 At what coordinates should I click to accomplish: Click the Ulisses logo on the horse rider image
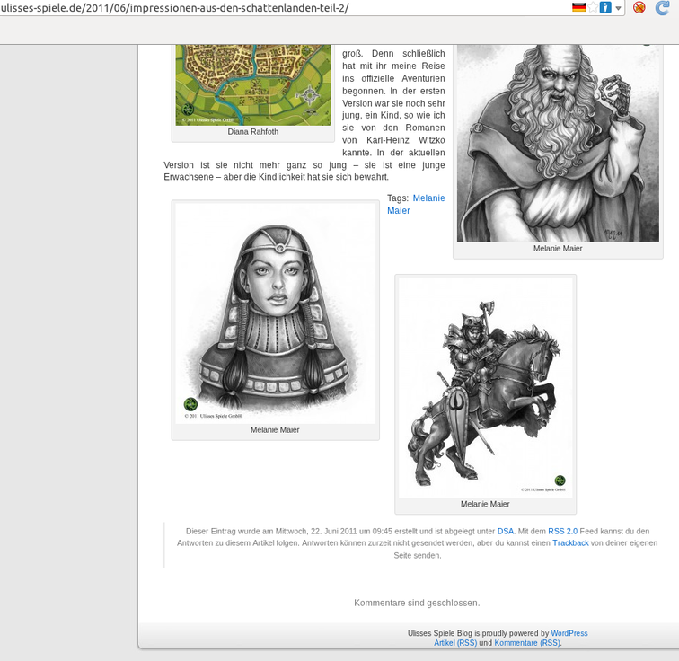click(x=560, y=480)
